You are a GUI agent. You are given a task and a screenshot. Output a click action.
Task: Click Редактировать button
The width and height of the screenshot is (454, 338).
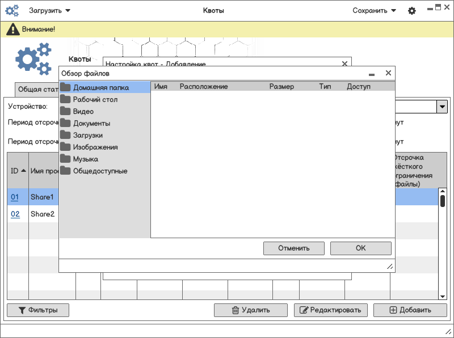[331, 310]
